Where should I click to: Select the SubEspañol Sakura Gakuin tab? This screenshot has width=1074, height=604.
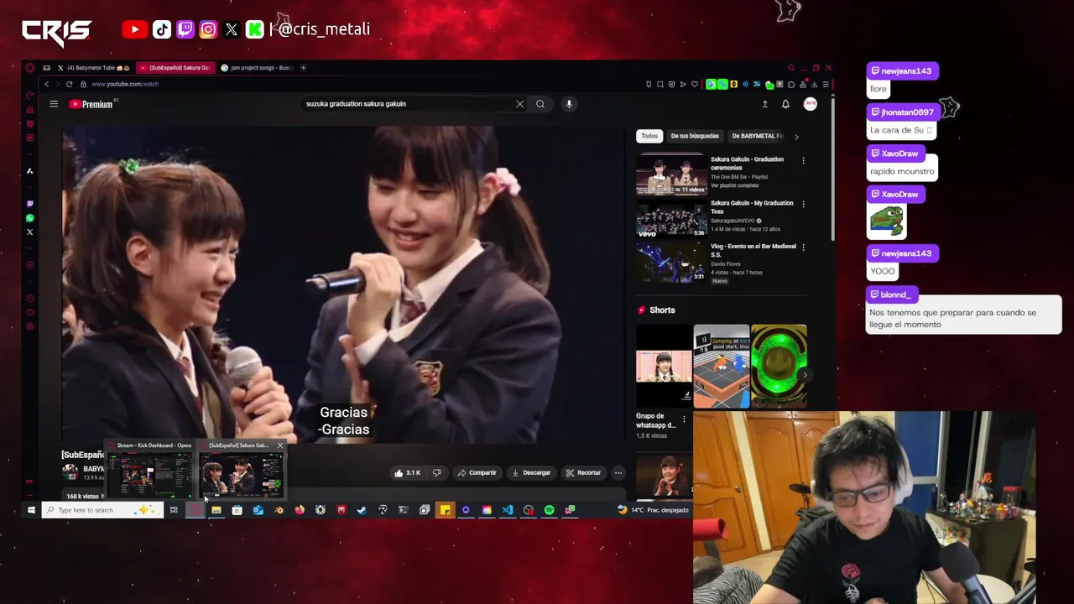point(175,68)
